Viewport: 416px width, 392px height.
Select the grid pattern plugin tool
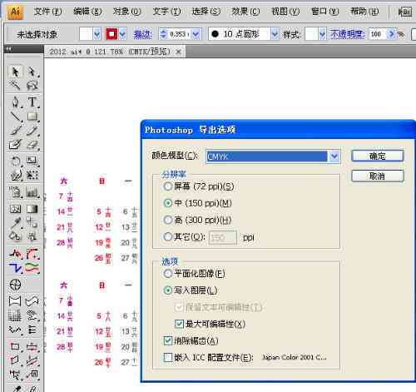[x=15, y=315]
